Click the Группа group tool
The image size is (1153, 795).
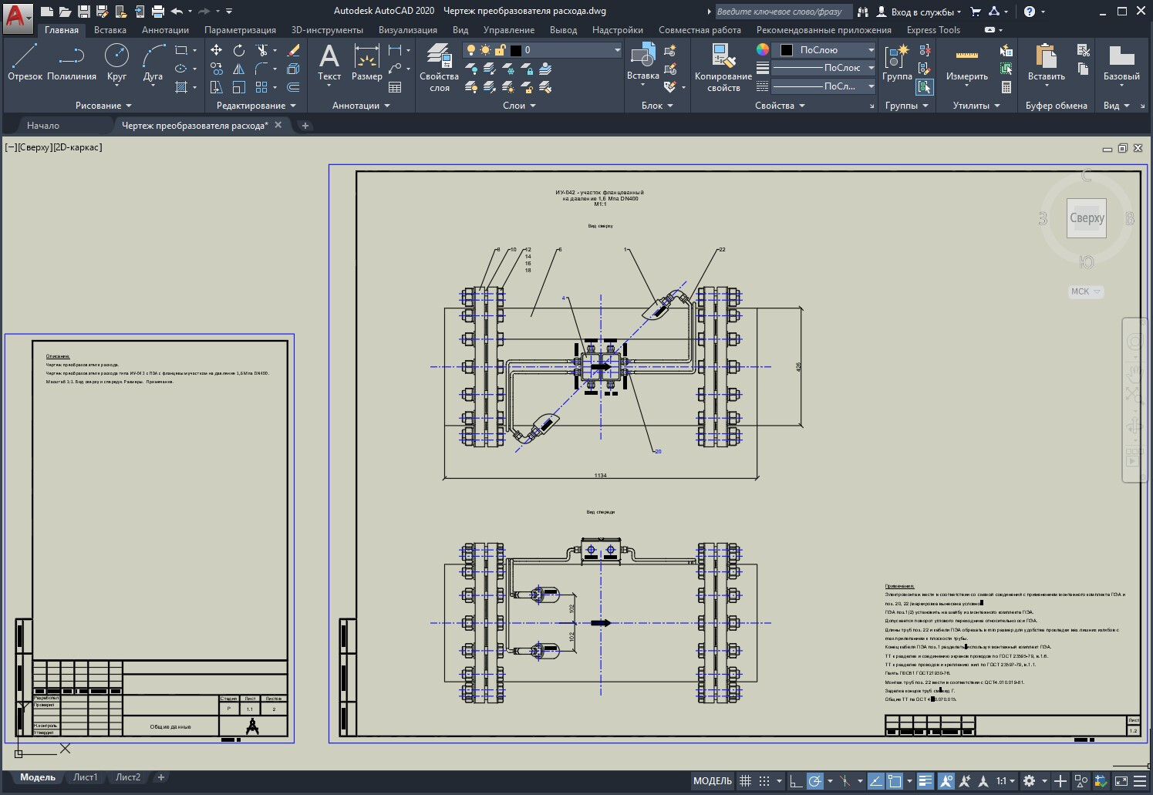897,62
